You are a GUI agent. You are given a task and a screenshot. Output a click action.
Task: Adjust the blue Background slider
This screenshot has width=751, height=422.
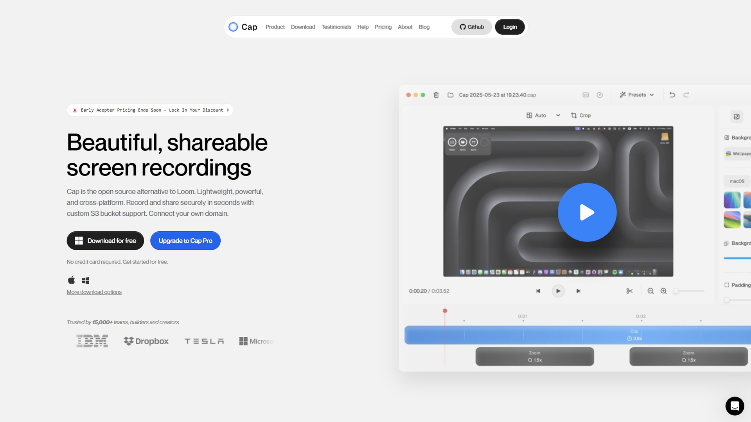click(x=737, y=258)
